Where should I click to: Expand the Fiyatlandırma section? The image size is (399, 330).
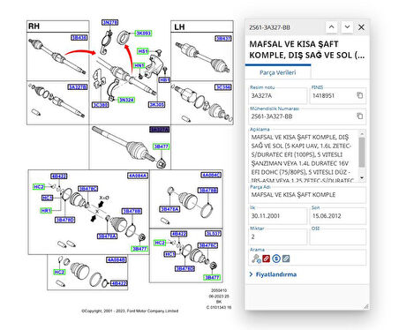click(273, 274)
